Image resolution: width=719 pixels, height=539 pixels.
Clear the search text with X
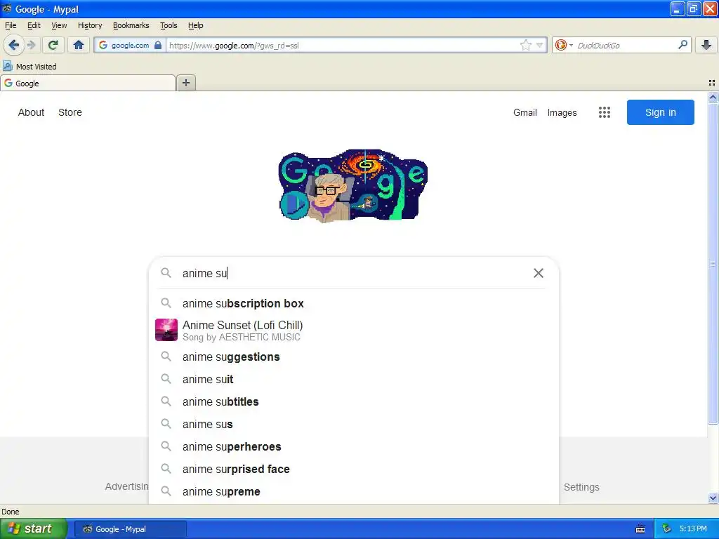point(539,273)
